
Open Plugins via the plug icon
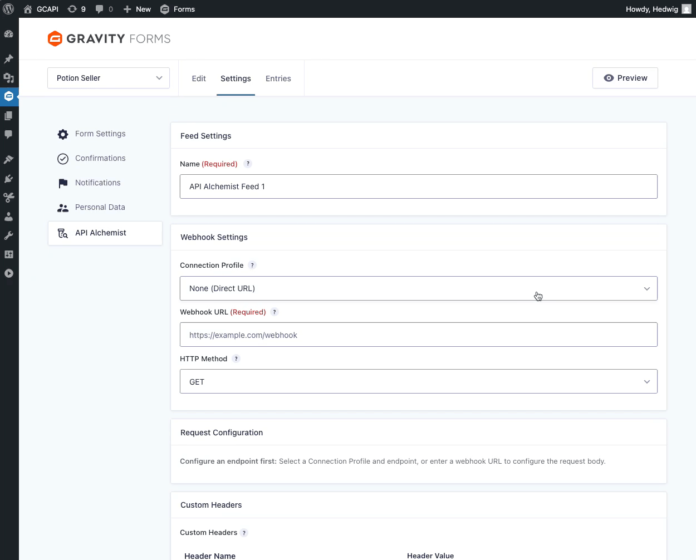click(8, 178)
